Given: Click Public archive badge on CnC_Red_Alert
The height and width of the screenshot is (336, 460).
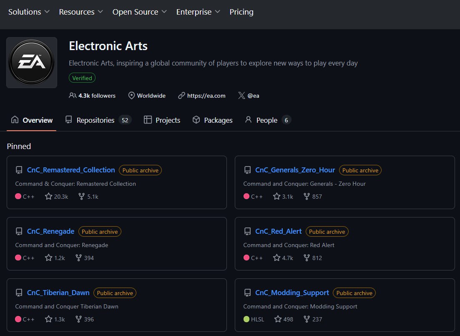Looking at the screenshot, I should pyautogui.click(x=327, y=231).
